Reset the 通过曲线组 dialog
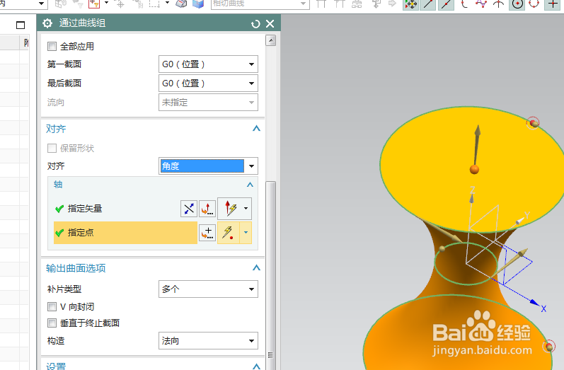Image resolution: width=564 pixels, height=370 pixels. [255, 24]
